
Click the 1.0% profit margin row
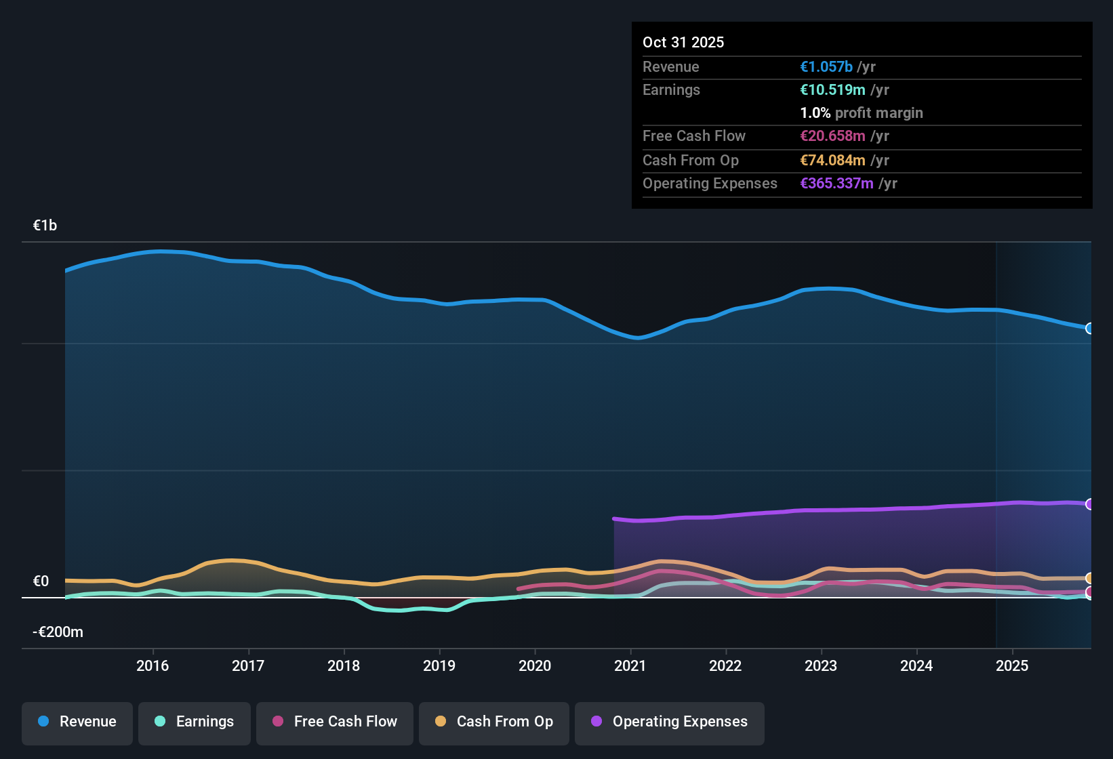click(862, 112)
